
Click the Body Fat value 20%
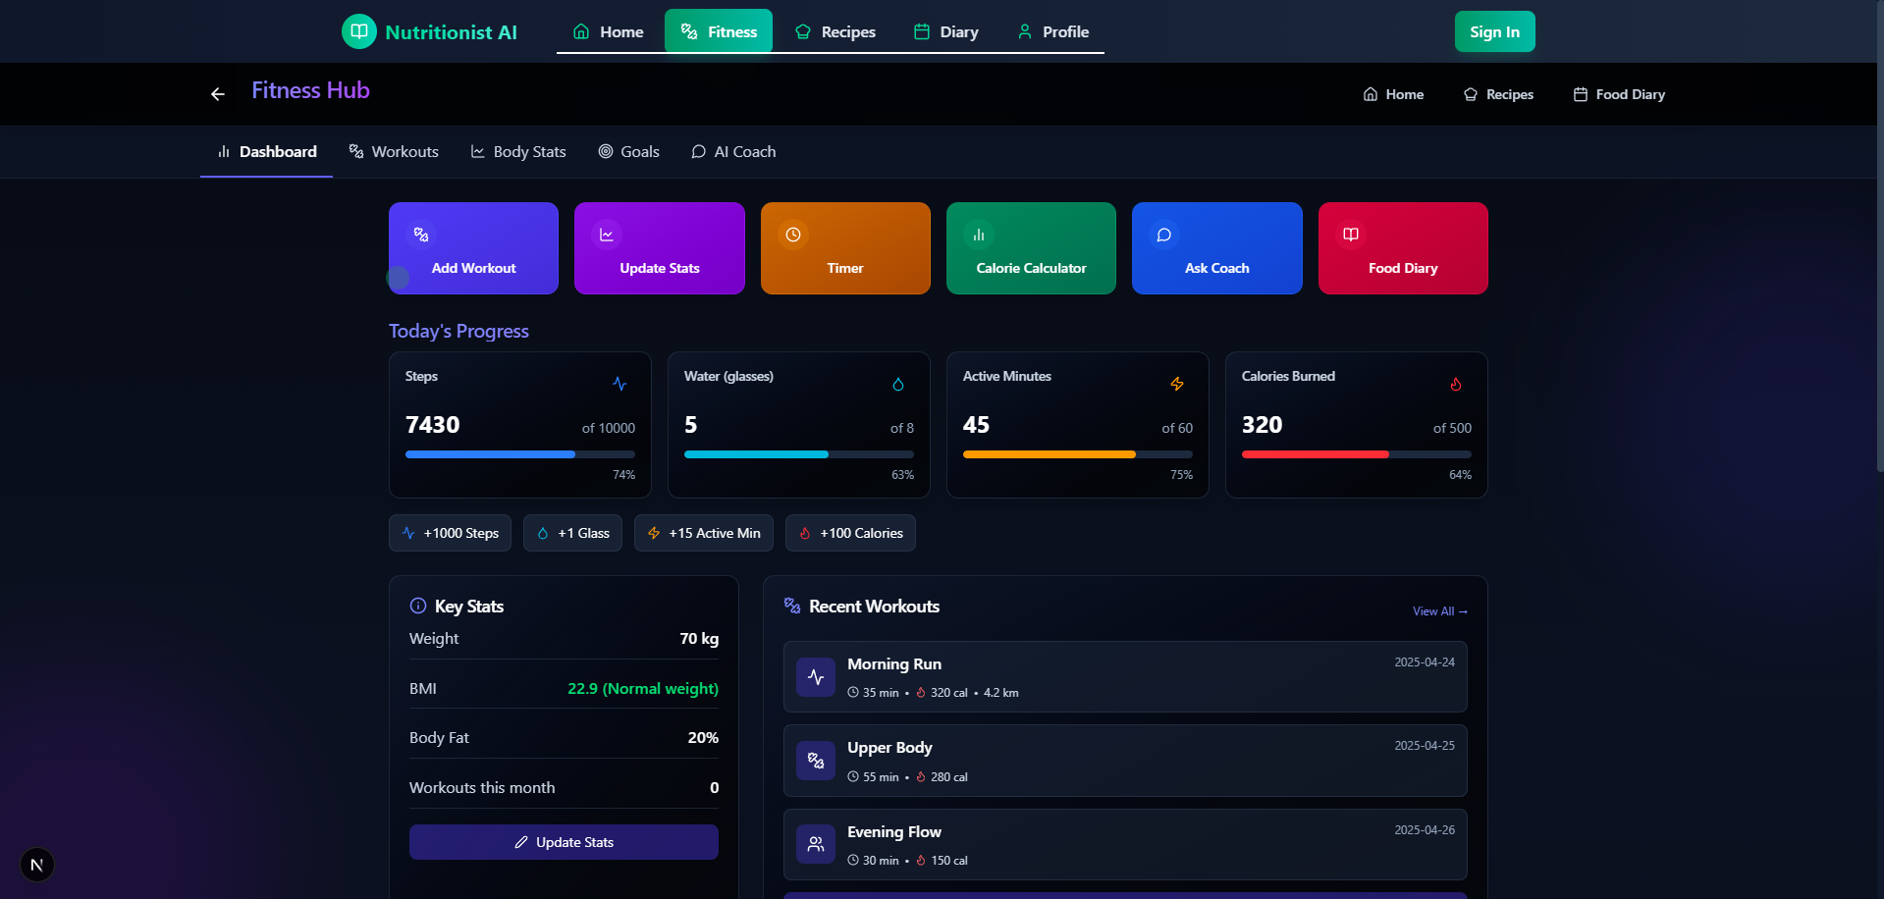point(703,738)
